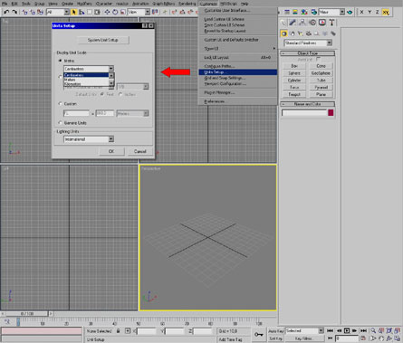
Task: Choose Preferences menu item
Action: point(238,101)
